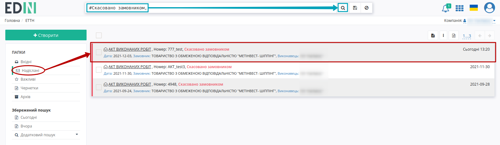Open the Архів folder

(25, 97)
